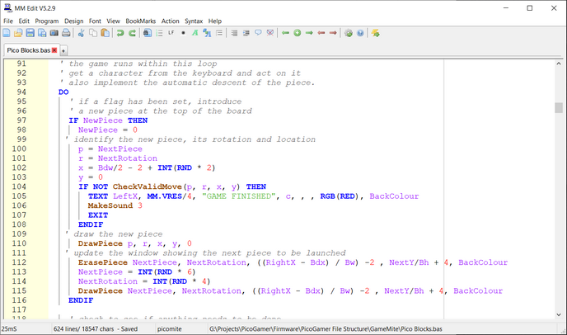Add a new tab with plus button
567x335 pixels.
pos(63,50)
